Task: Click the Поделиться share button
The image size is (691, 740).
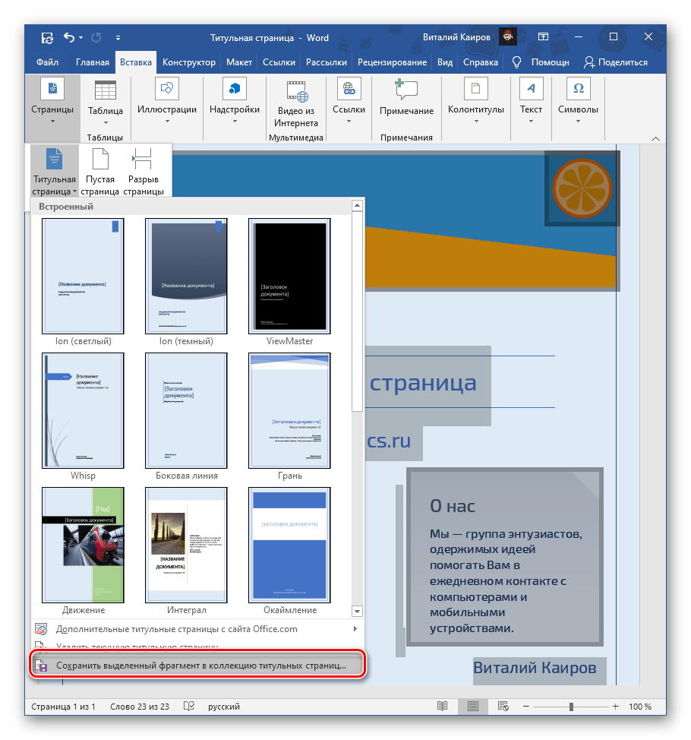Action: (615, 62)
